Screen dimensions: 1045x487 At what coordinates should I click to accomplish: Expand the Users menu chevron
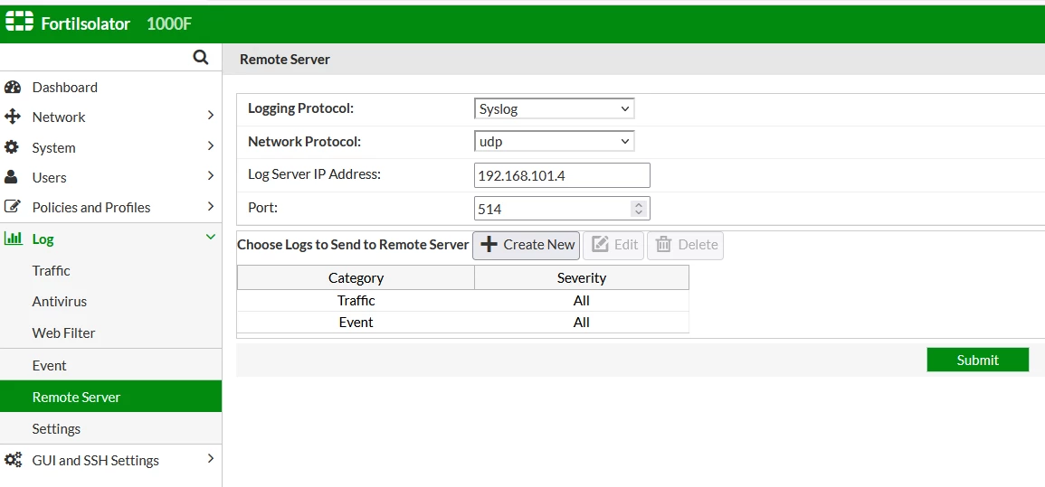click(x=211, y=175)
